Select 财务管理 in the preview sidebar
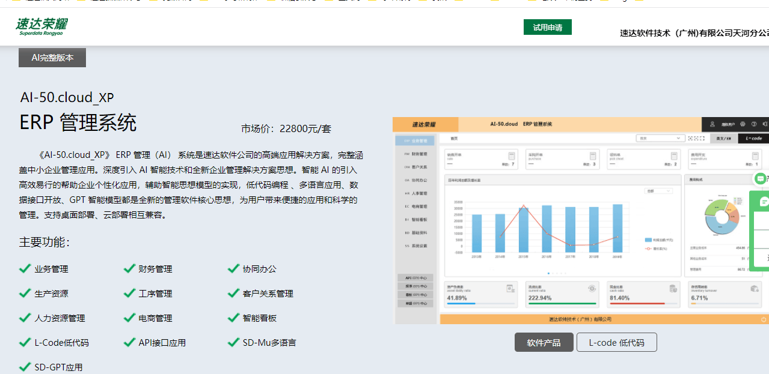 click(x=415, y=154)
